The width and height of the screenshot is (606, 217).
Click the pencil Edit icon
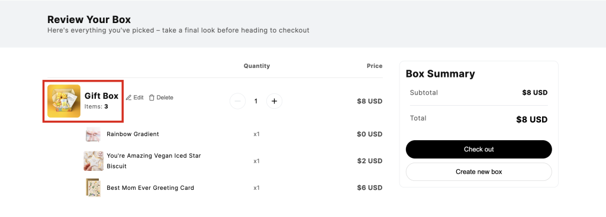128,98
